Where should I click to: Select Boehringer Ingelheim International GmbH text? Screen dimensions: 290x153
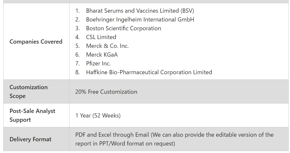(140, 20)
